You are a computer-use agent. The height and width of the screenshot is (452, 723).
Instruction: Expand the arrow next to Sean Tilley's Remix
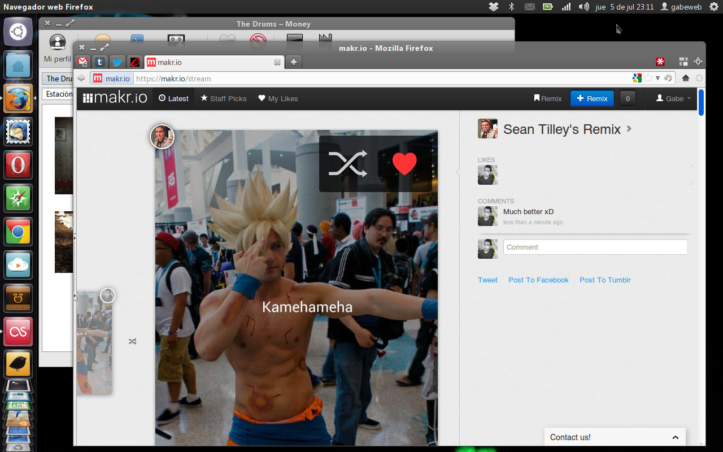point(629,129)
